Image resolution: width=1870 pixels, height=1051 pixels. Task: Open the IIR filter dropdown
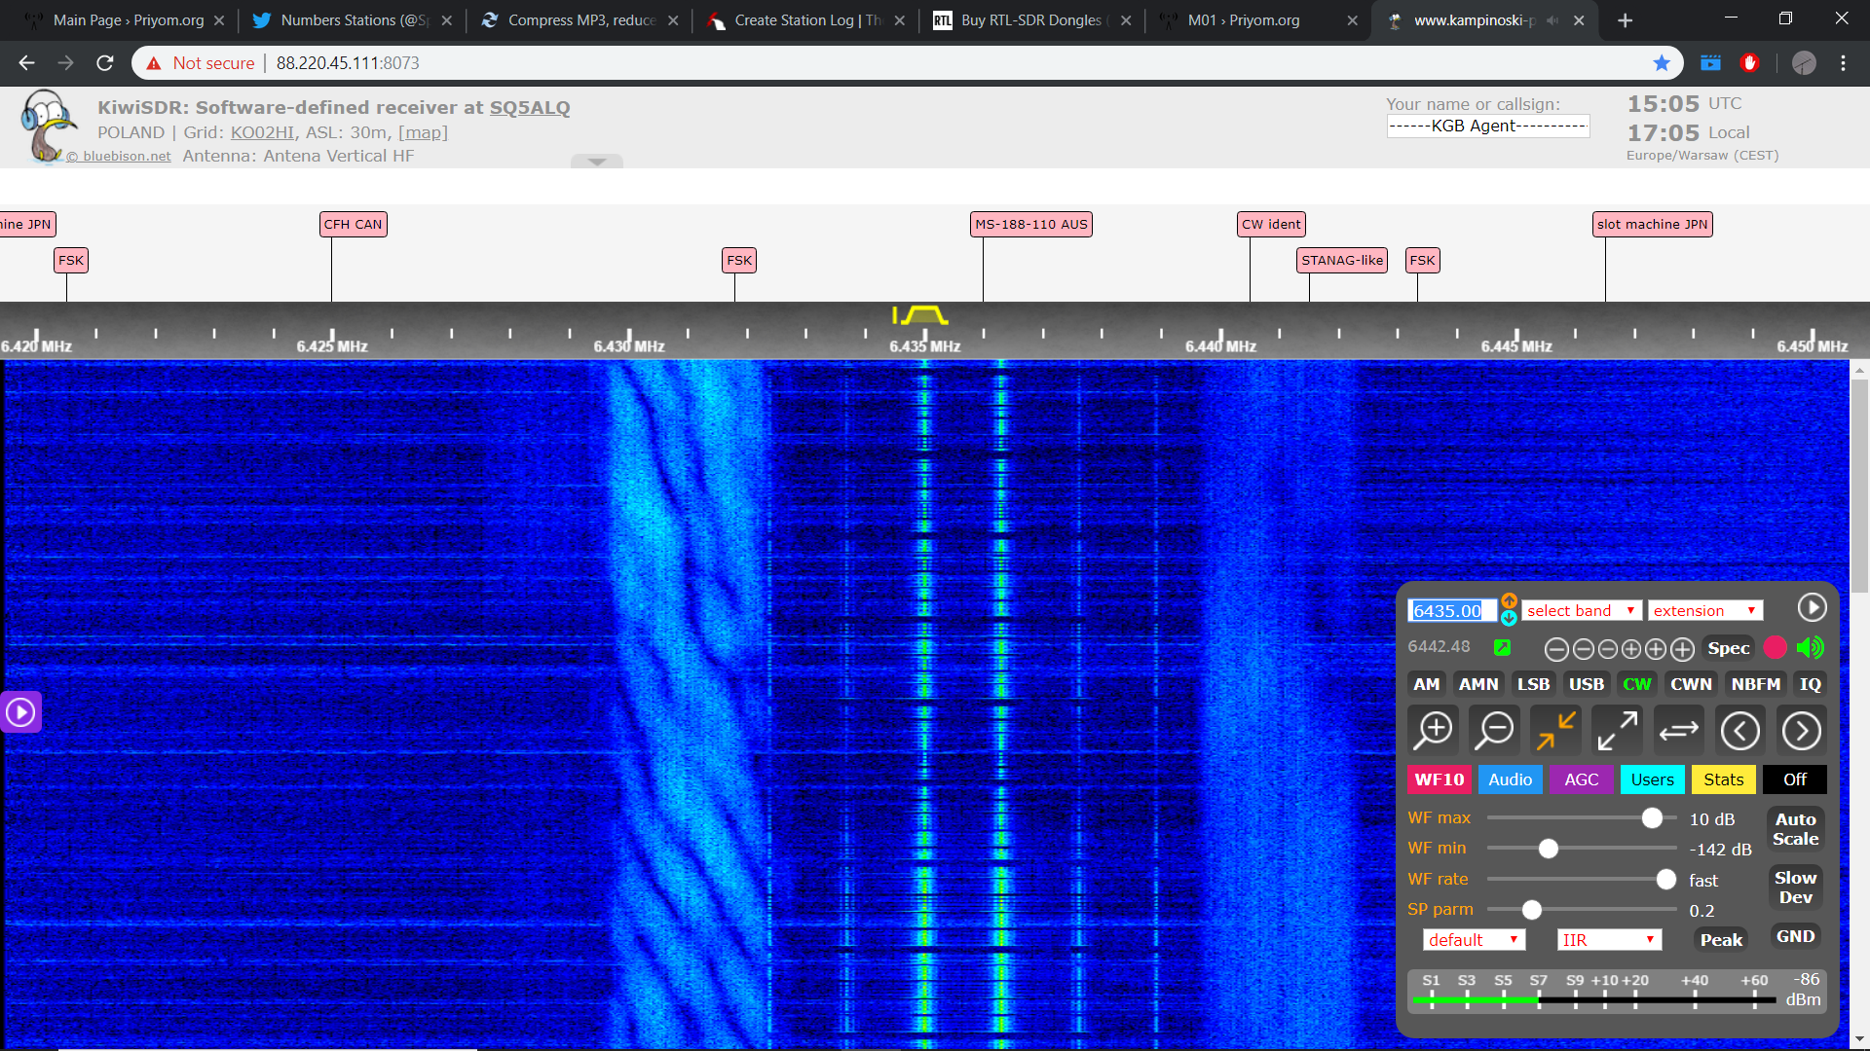1608,940
